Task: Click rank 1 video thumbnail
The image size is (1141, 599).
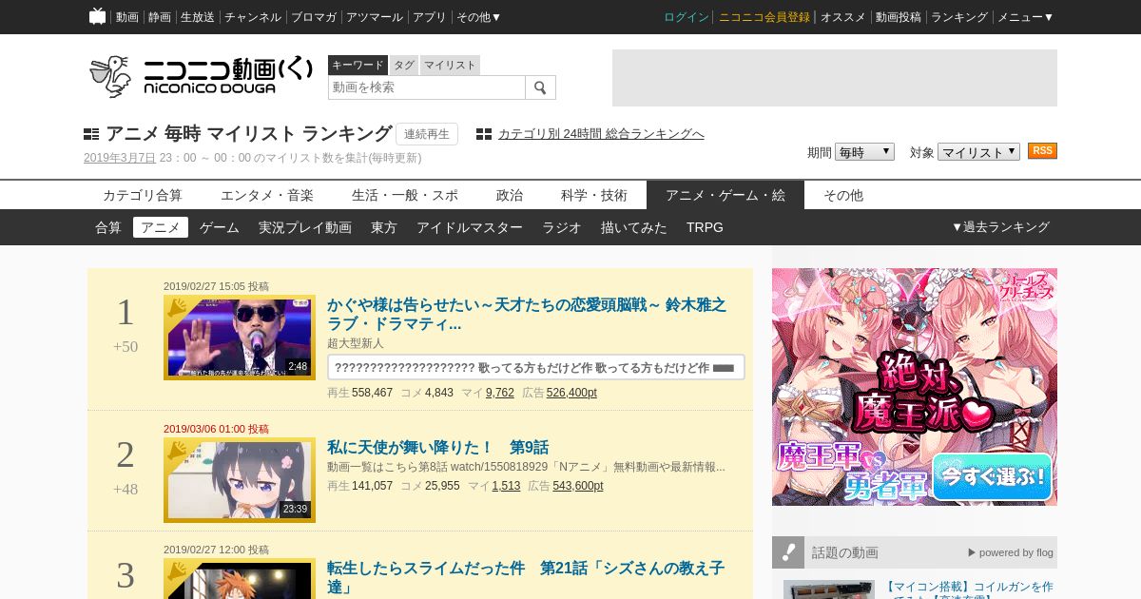Action: (240, 338)
